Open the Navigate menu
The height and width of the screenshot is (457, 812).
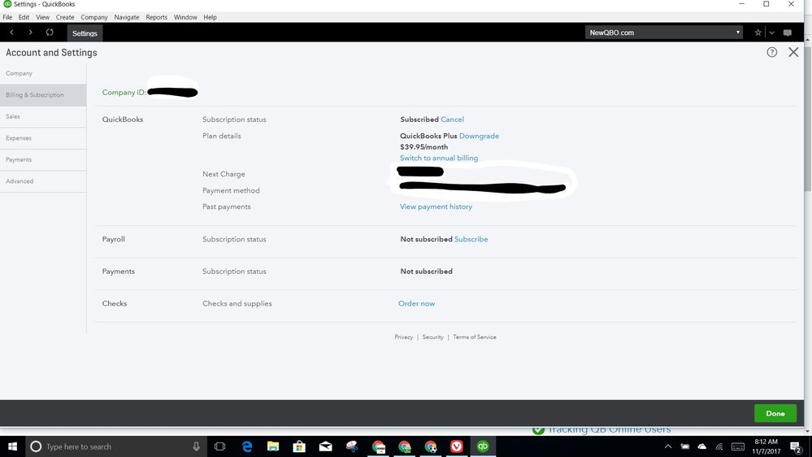pyautogui.click(x=126, y=17)
